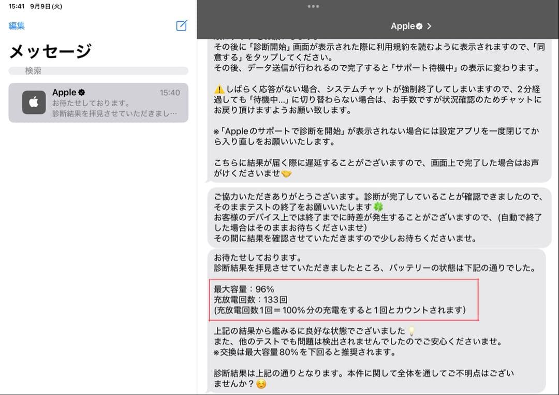Tap the three-dot multitasking handle above the chat
Image resolution: width=559 pixels, height=395 pixels.
[312, 7]
